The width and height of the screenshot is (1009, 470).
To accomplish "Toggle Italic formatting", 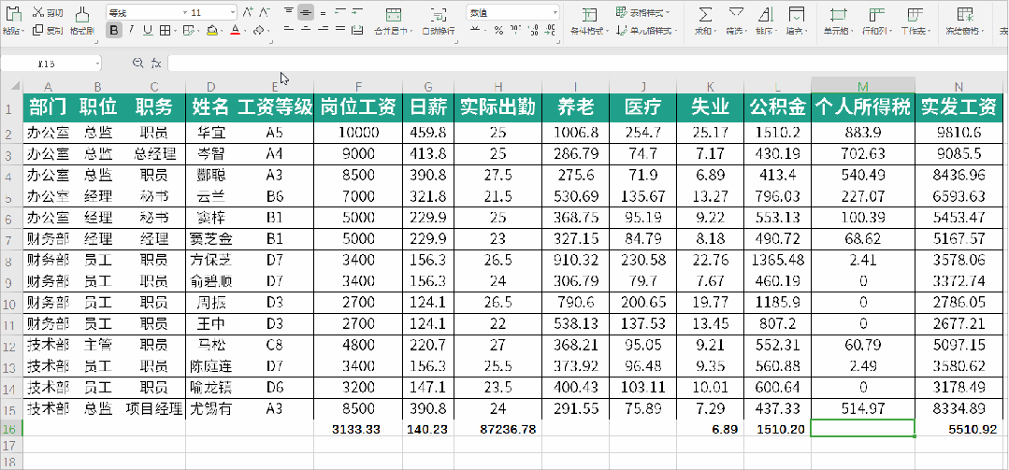I will coord(131,30).
